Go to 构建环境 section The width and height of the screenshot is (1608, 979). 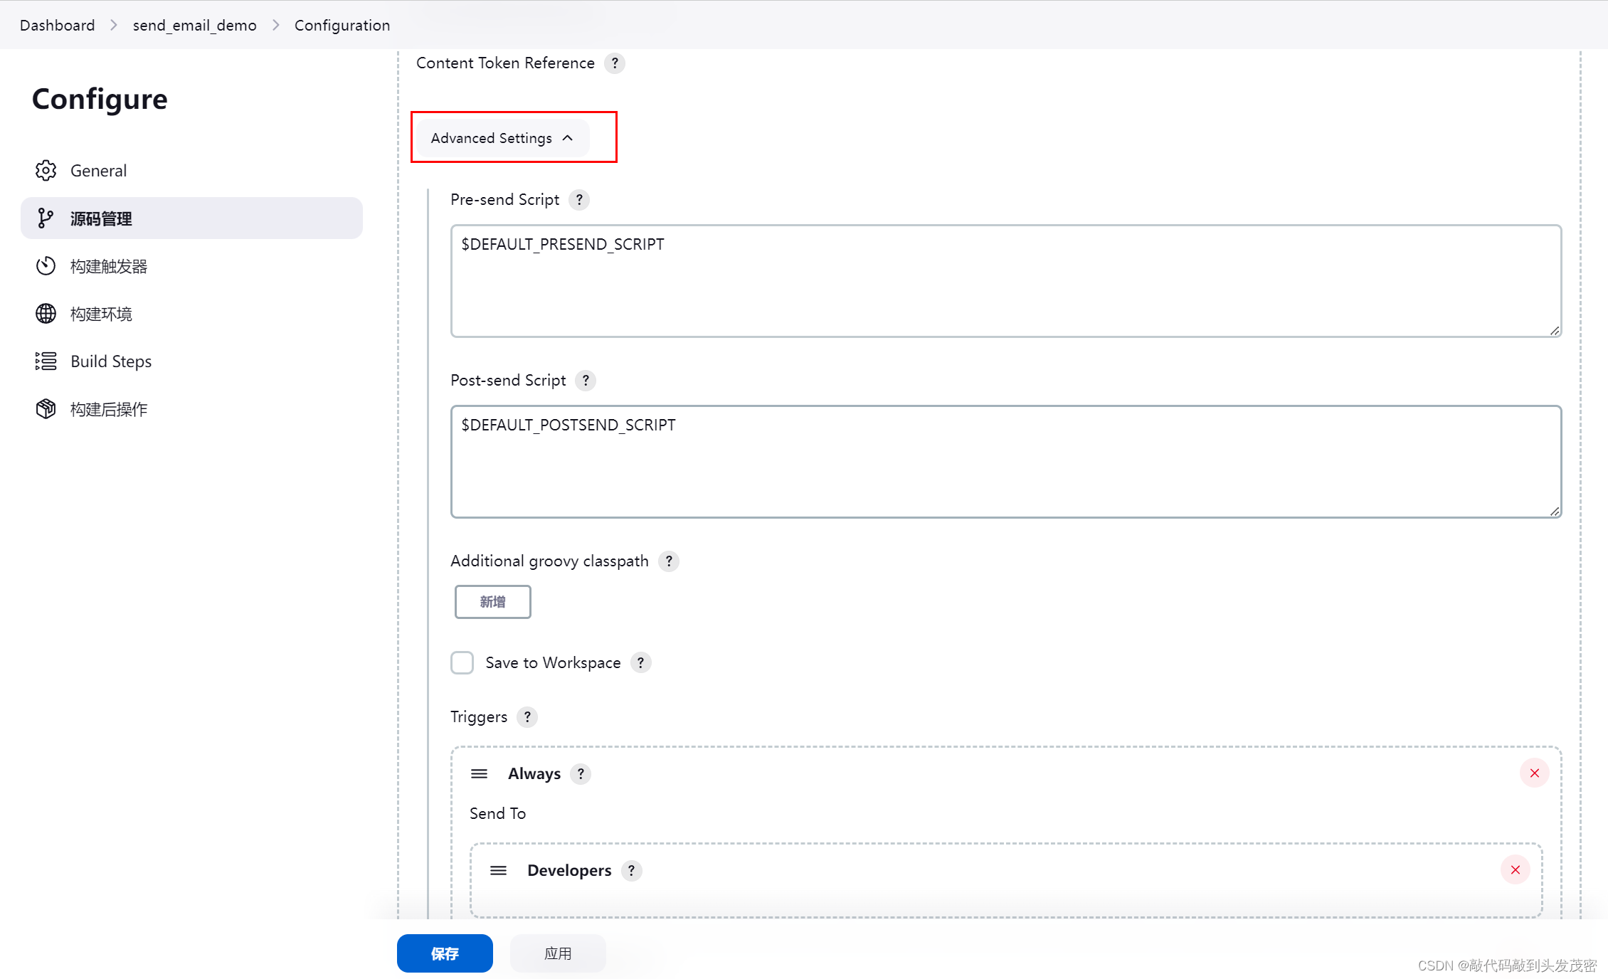tap(191, 314)
